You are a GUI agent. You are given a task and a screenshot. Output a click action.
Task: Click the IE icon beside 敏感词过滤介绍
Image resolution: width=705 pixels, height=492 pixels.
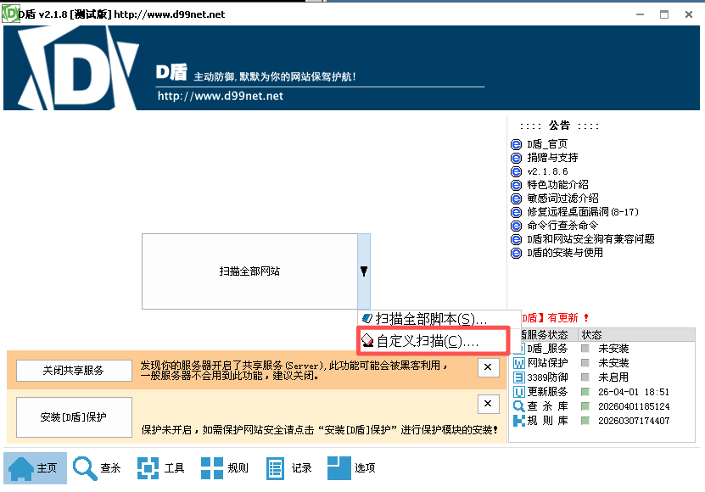coord(516,198)
